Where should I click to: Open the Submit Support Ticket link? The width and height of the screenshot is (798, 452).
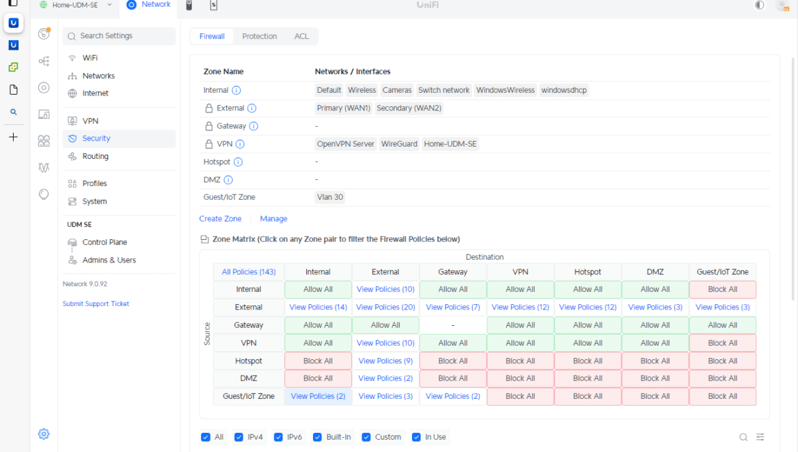point(95,303)
